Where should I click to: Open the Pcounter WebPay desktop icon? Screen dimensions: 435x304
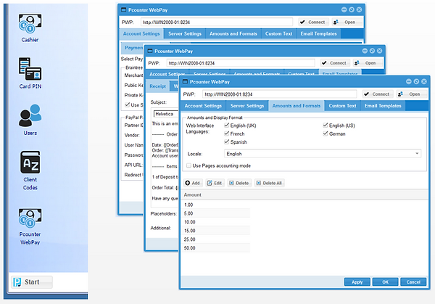click(30, 227)
